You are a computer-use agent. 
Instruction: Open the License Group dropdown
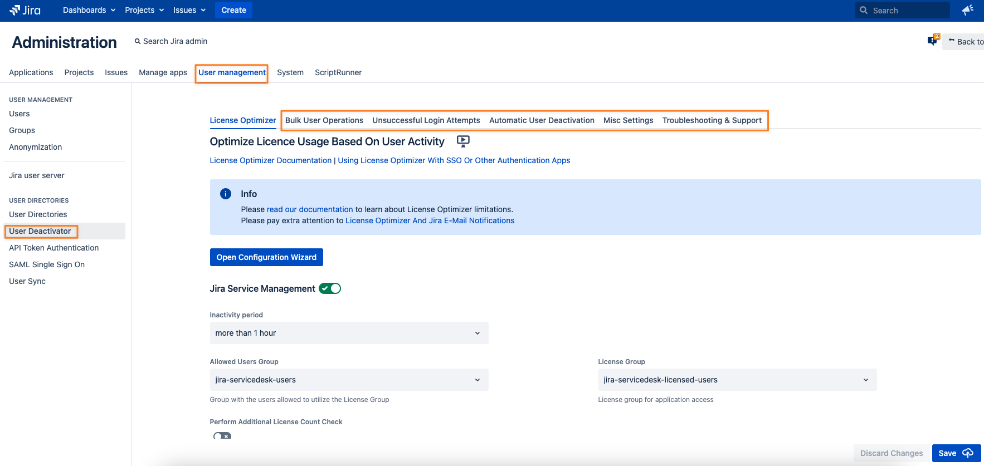[x=737, y=380]
